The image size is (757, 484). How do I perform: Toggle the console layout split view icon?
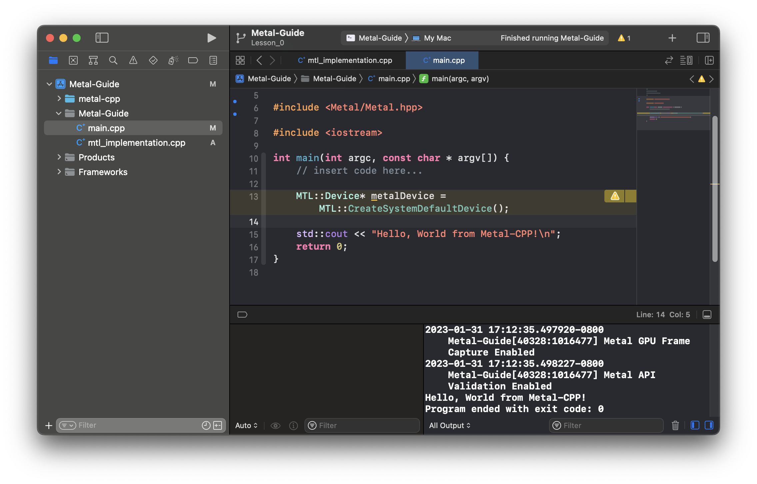(708, 425)
